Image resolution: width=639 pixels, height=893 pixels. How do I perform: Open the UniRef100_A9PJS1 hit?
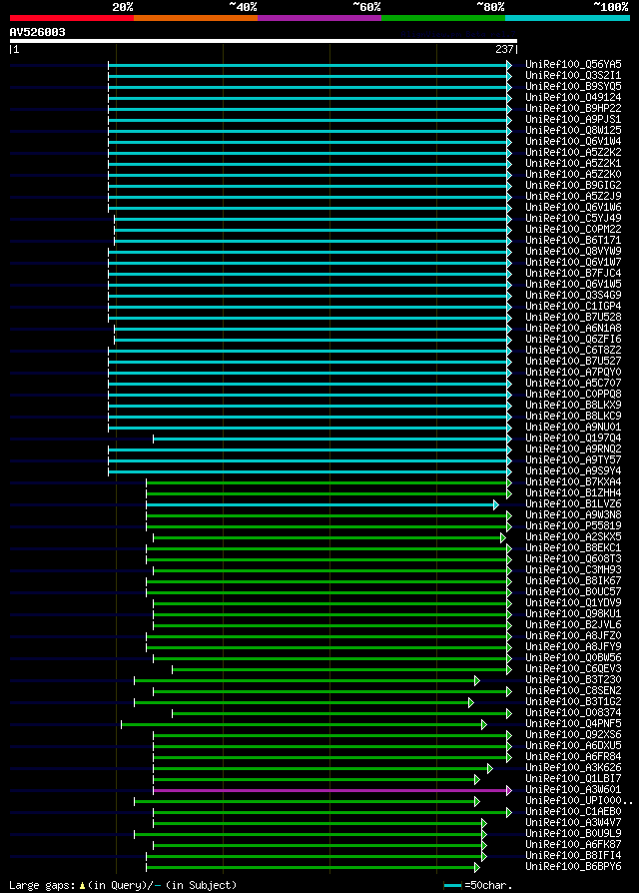(x=573, y=120)
